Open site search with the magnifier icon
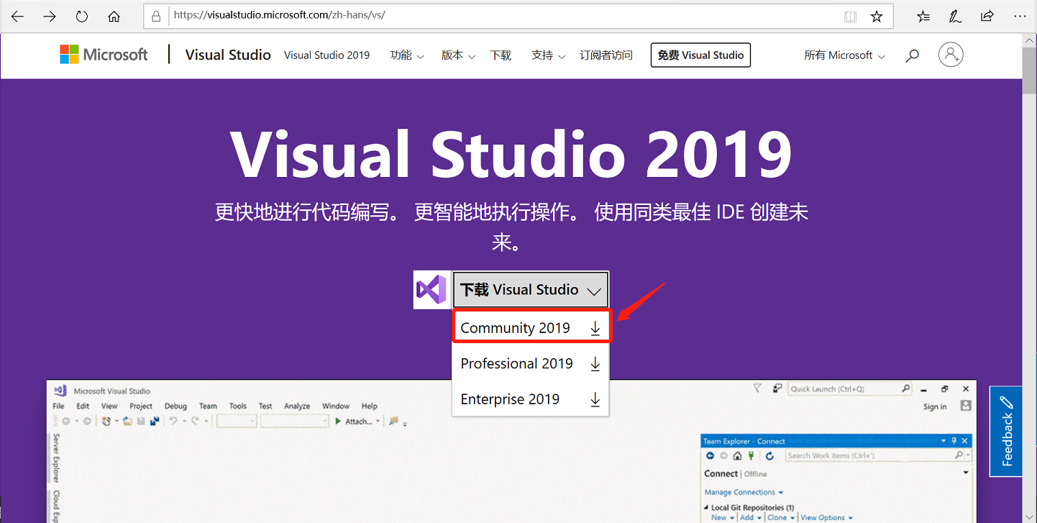The width and height of the screenshot is (1037, 523). [912, 55]
